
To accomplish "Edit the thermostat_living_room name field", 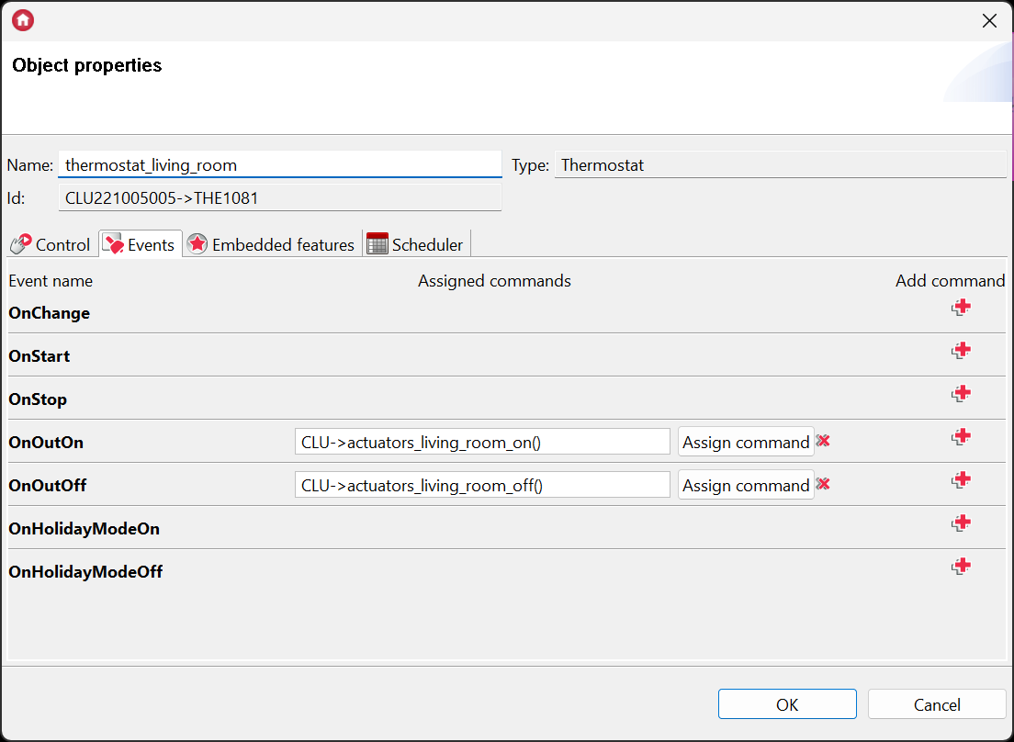I will pyautogui.click(x=279, y=165).
